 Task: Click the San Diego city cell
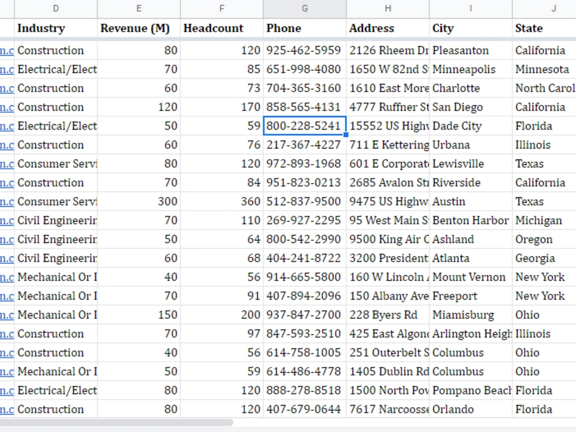tap(471, 107)
